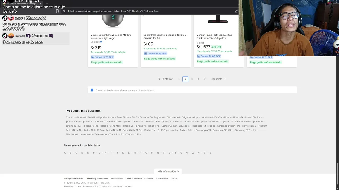
Task: Open Términos y condiciones footer link
Action: pos(97,179)
